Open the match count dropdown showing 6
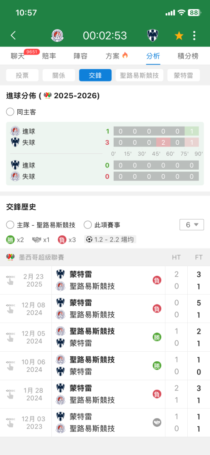The width and height of the screenshot is (210, 455). 192,225
